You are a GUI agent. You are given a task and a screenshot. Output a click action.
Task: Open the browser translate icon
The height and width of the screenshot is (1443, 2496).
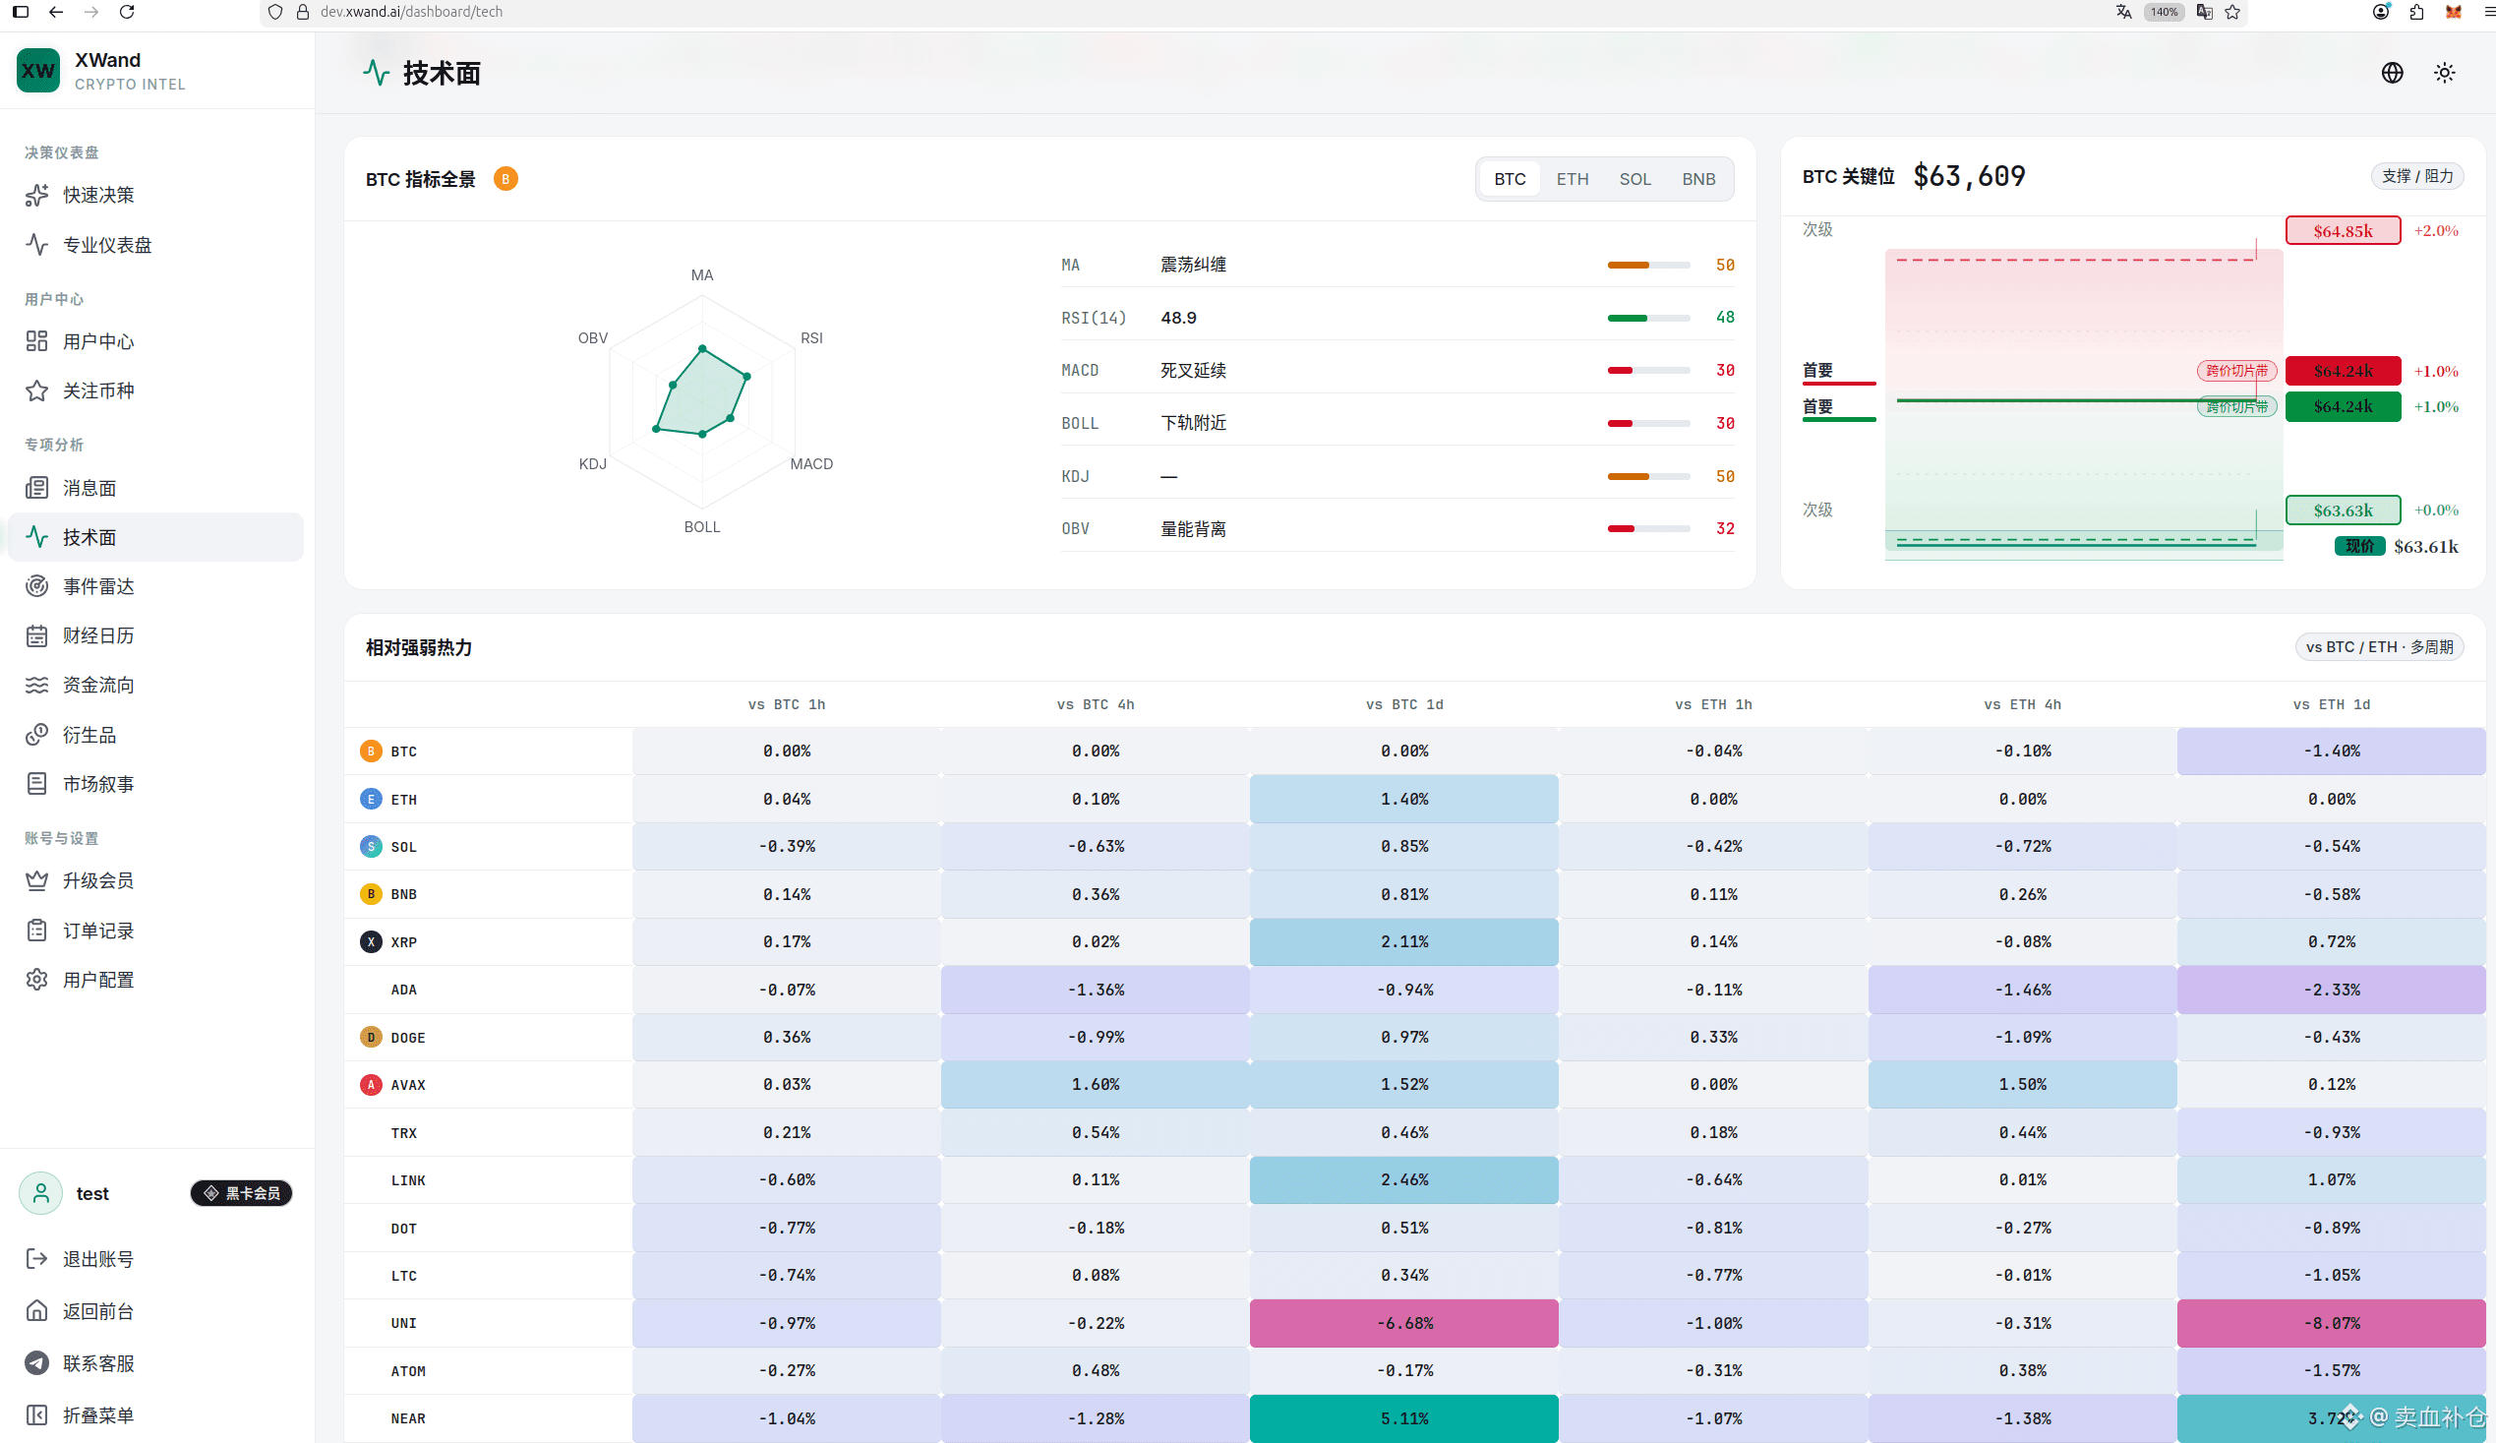click(x=2123, y=12)
